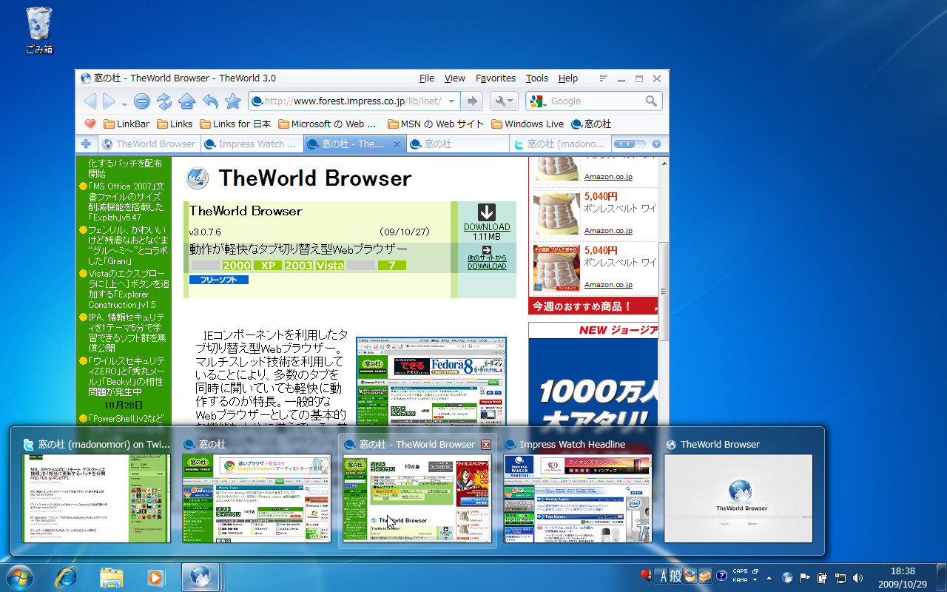The image size is (947, 592).
Task: Show hidden tray icons arrow
Action: [769, 577]
